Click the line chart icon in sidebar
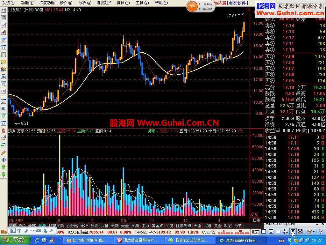326x245 pixels. click(x=3, y=25)
